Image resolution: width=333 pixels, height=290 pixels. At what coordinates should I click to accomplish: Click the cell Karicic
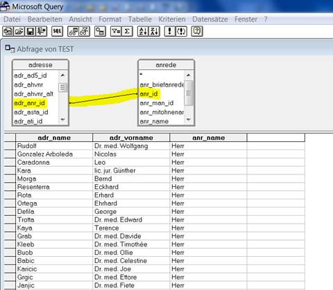54,269
